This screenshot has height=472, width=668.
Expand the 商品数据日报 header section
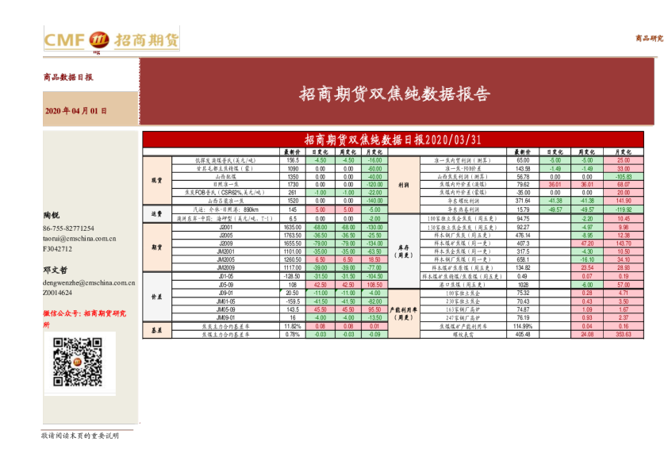(x=67, y=77)
